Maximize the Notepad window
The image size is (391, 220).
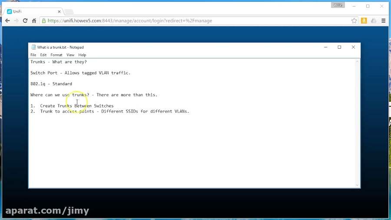pyautogui.click(x=339, y=47)
